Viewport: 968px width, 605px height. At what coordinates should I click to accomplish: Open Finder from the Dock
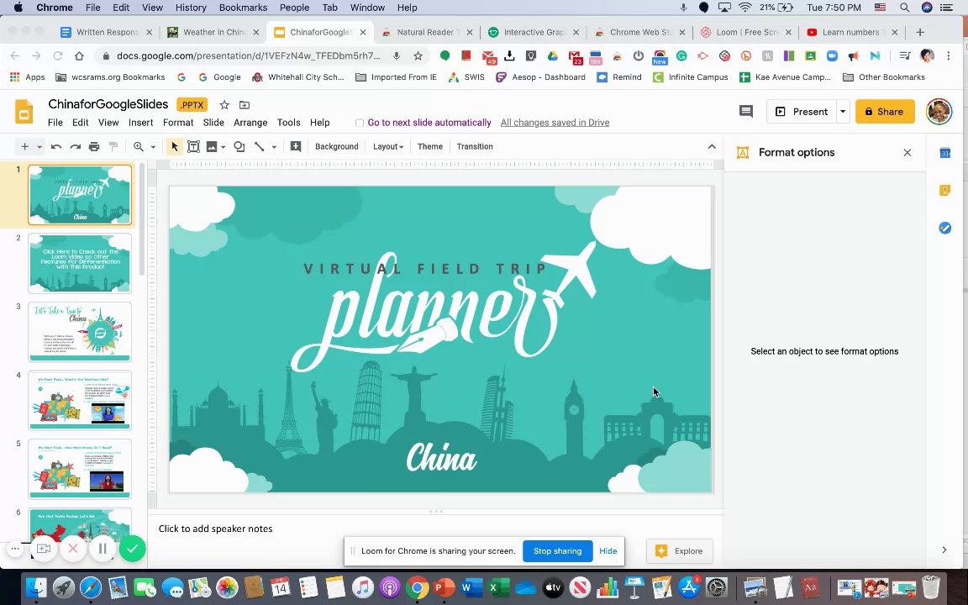click(x=36, y=587)
